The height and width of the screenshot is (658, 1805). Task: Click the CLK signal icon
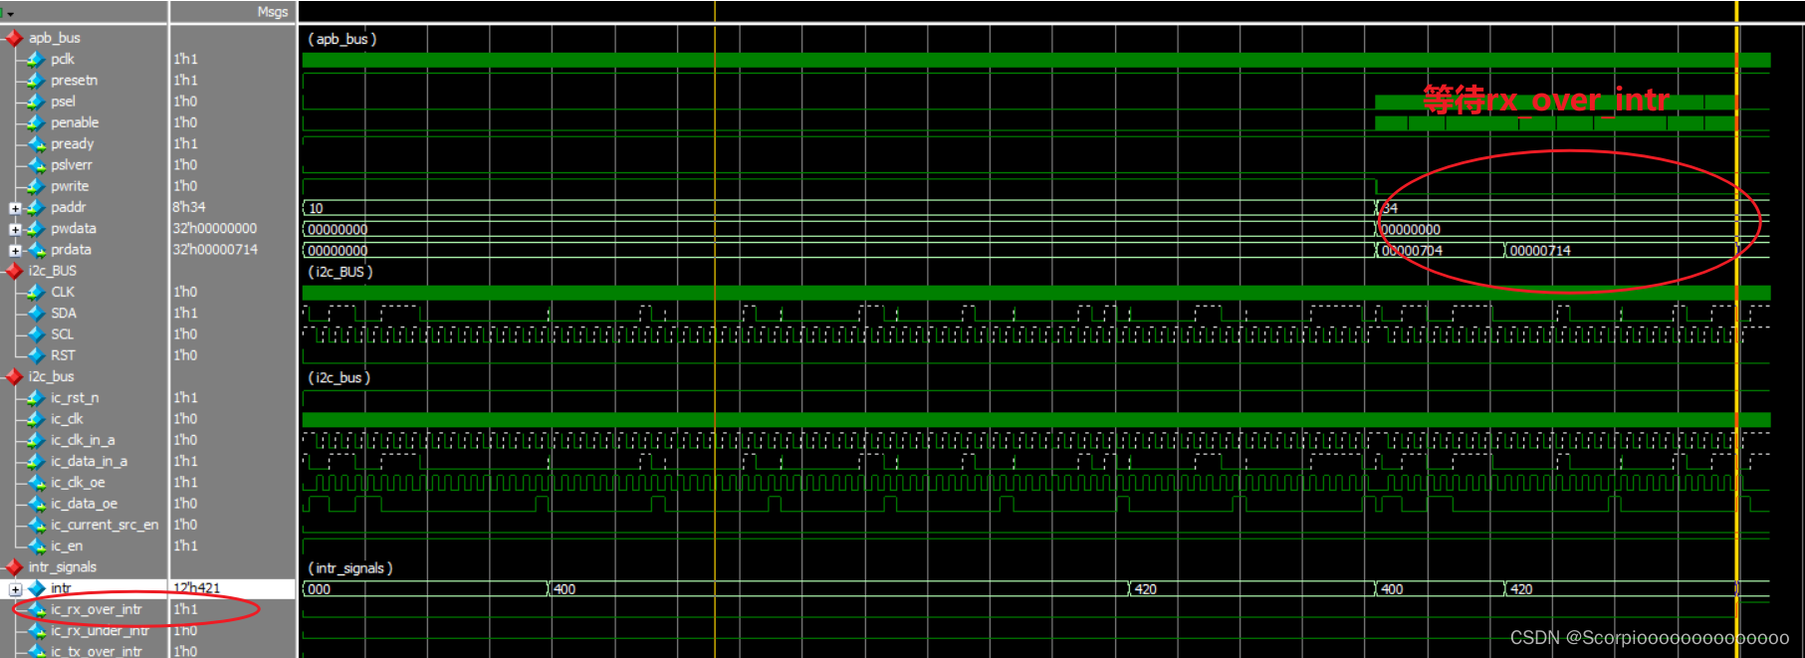(x=36, y=292)
